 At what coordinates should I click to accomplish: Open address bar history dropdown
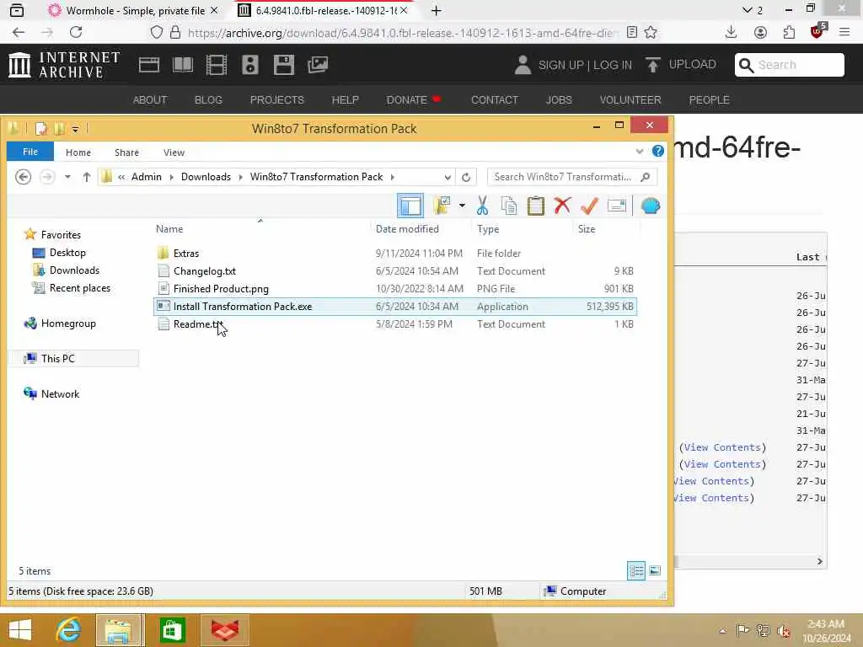coord(448,177)
